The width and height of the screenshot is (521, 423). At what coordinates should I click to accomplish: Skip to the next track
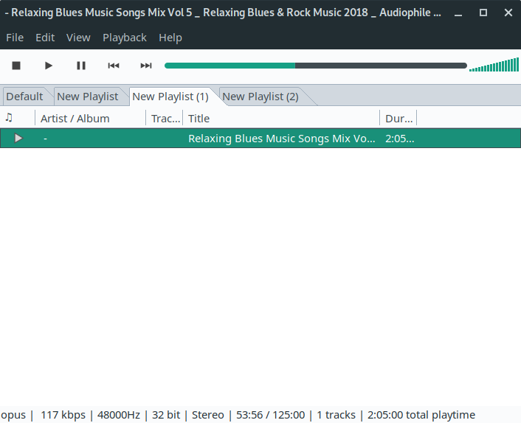pyautogui.click(x=146, y=66)
